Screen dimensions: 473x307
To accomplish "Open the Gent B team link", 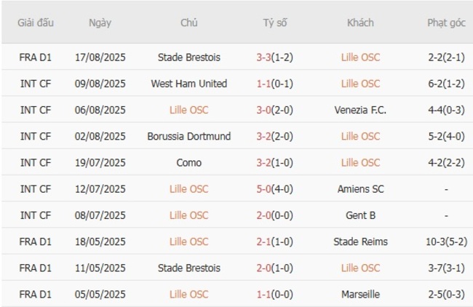I will pos(360,215).
